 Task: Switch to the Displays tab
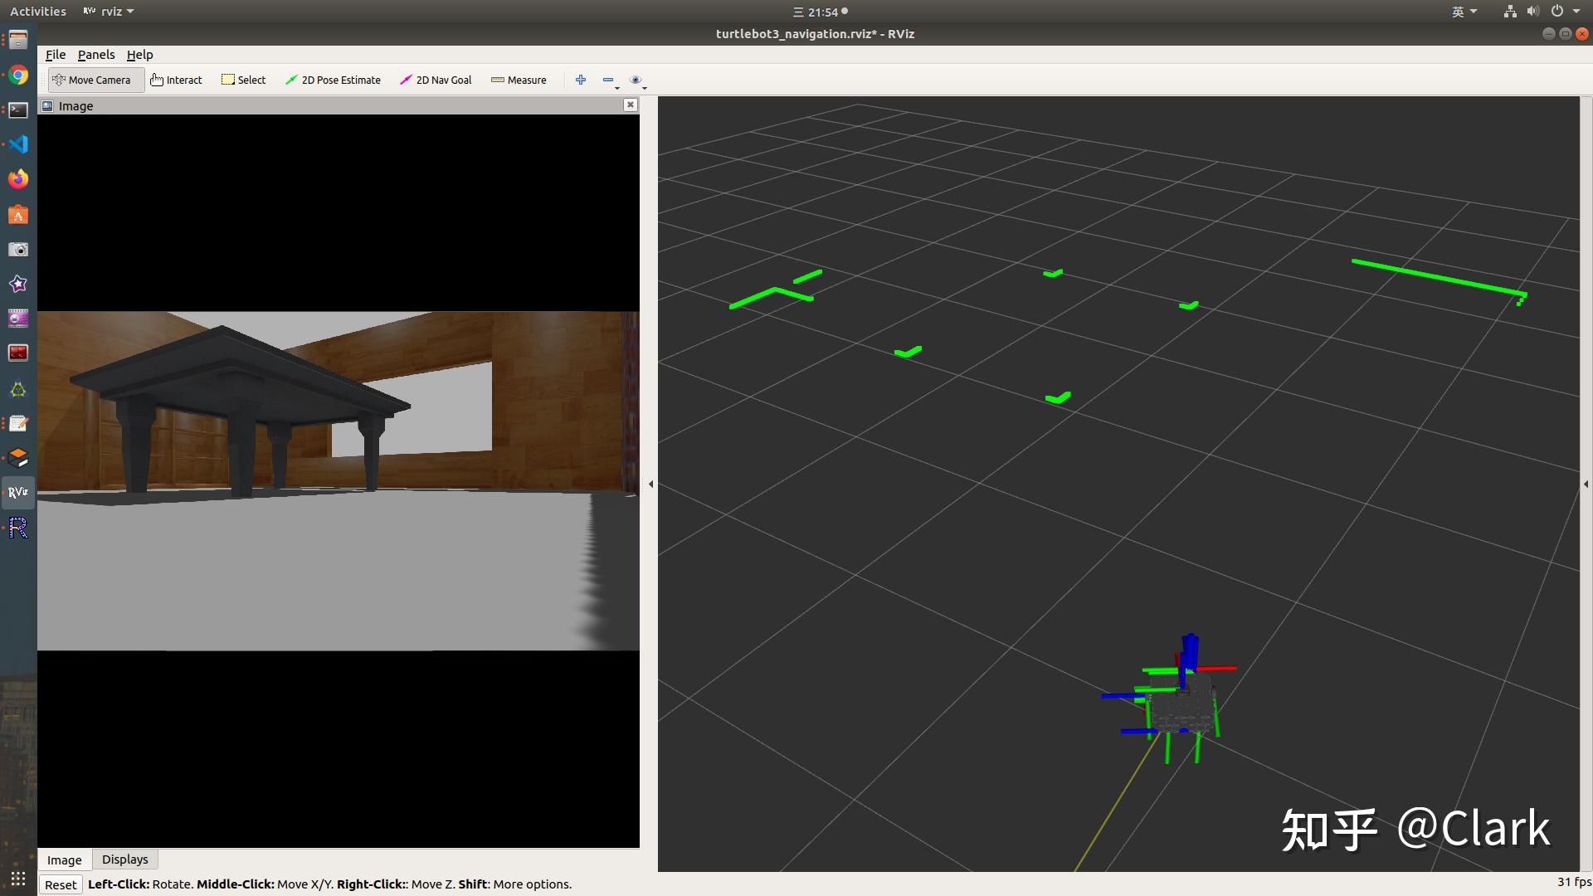click(125, 859)
